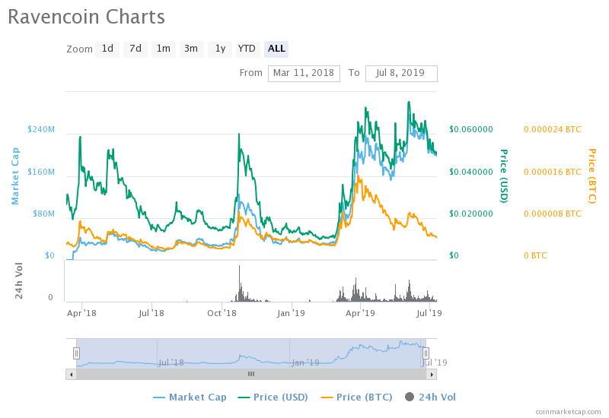Viewport: 609px width, 418px height.
Task: Toggle Price (BTC) series in legend
Action: [356, 397]
